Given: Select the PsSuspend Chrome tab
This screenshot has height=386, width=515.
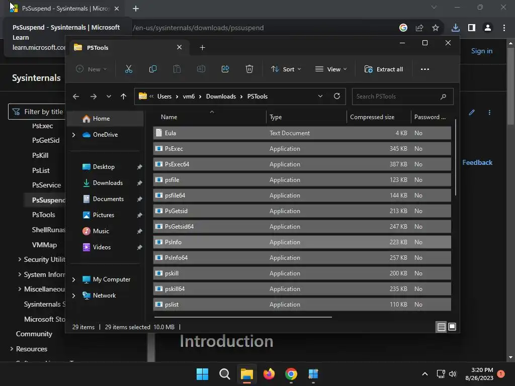Looking at the screenshot, I should pos(65,9).
